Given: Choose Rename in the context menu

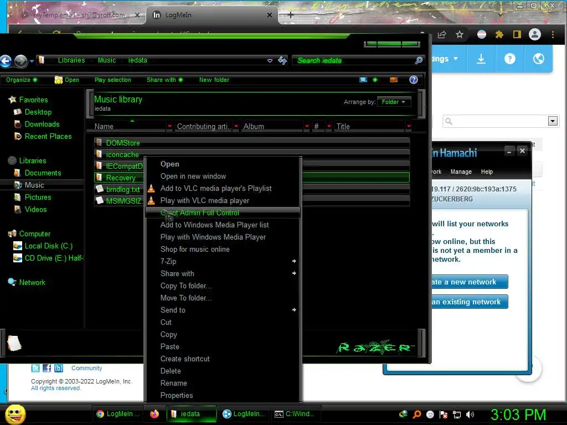Looking at the screenshot, I should 223,383.
